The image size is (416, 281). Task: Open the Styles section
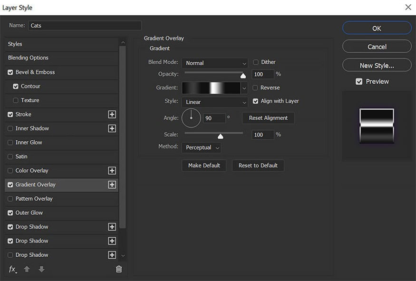pos(15,44)
